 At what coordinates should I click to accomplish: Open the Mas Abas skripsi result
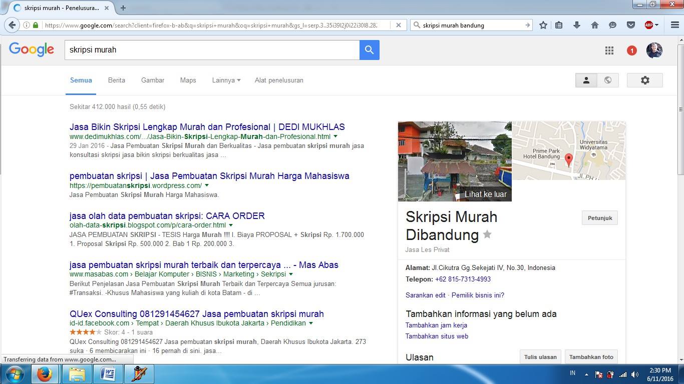(x=204, y=265)
